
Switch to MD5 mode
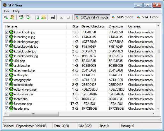(x=123, y=17)
